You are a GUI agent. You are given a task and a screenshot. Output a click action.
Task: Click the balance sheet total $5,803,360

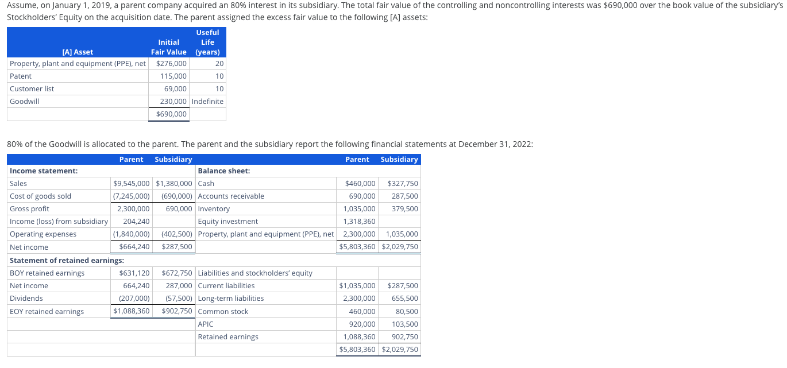pyautogui.click(x=357, y=349)
